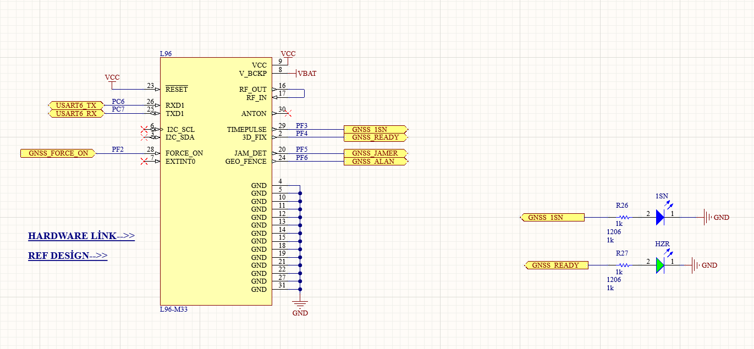The width and height of the screenshot is (754, 349).
Task: Click the PC6 net label
Action: [118, 102]
